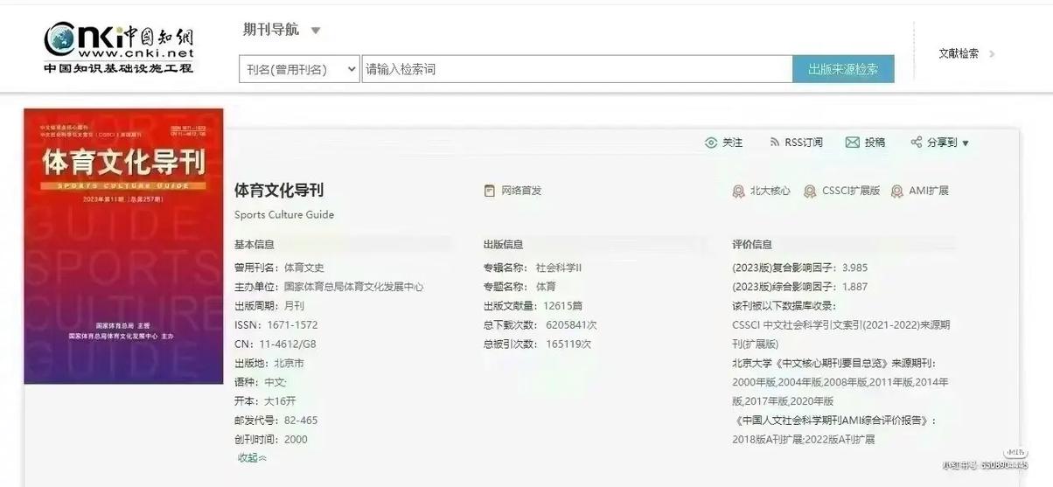
Task: Click the 综合影响因子 value 1.887
Action: (855, 287)
